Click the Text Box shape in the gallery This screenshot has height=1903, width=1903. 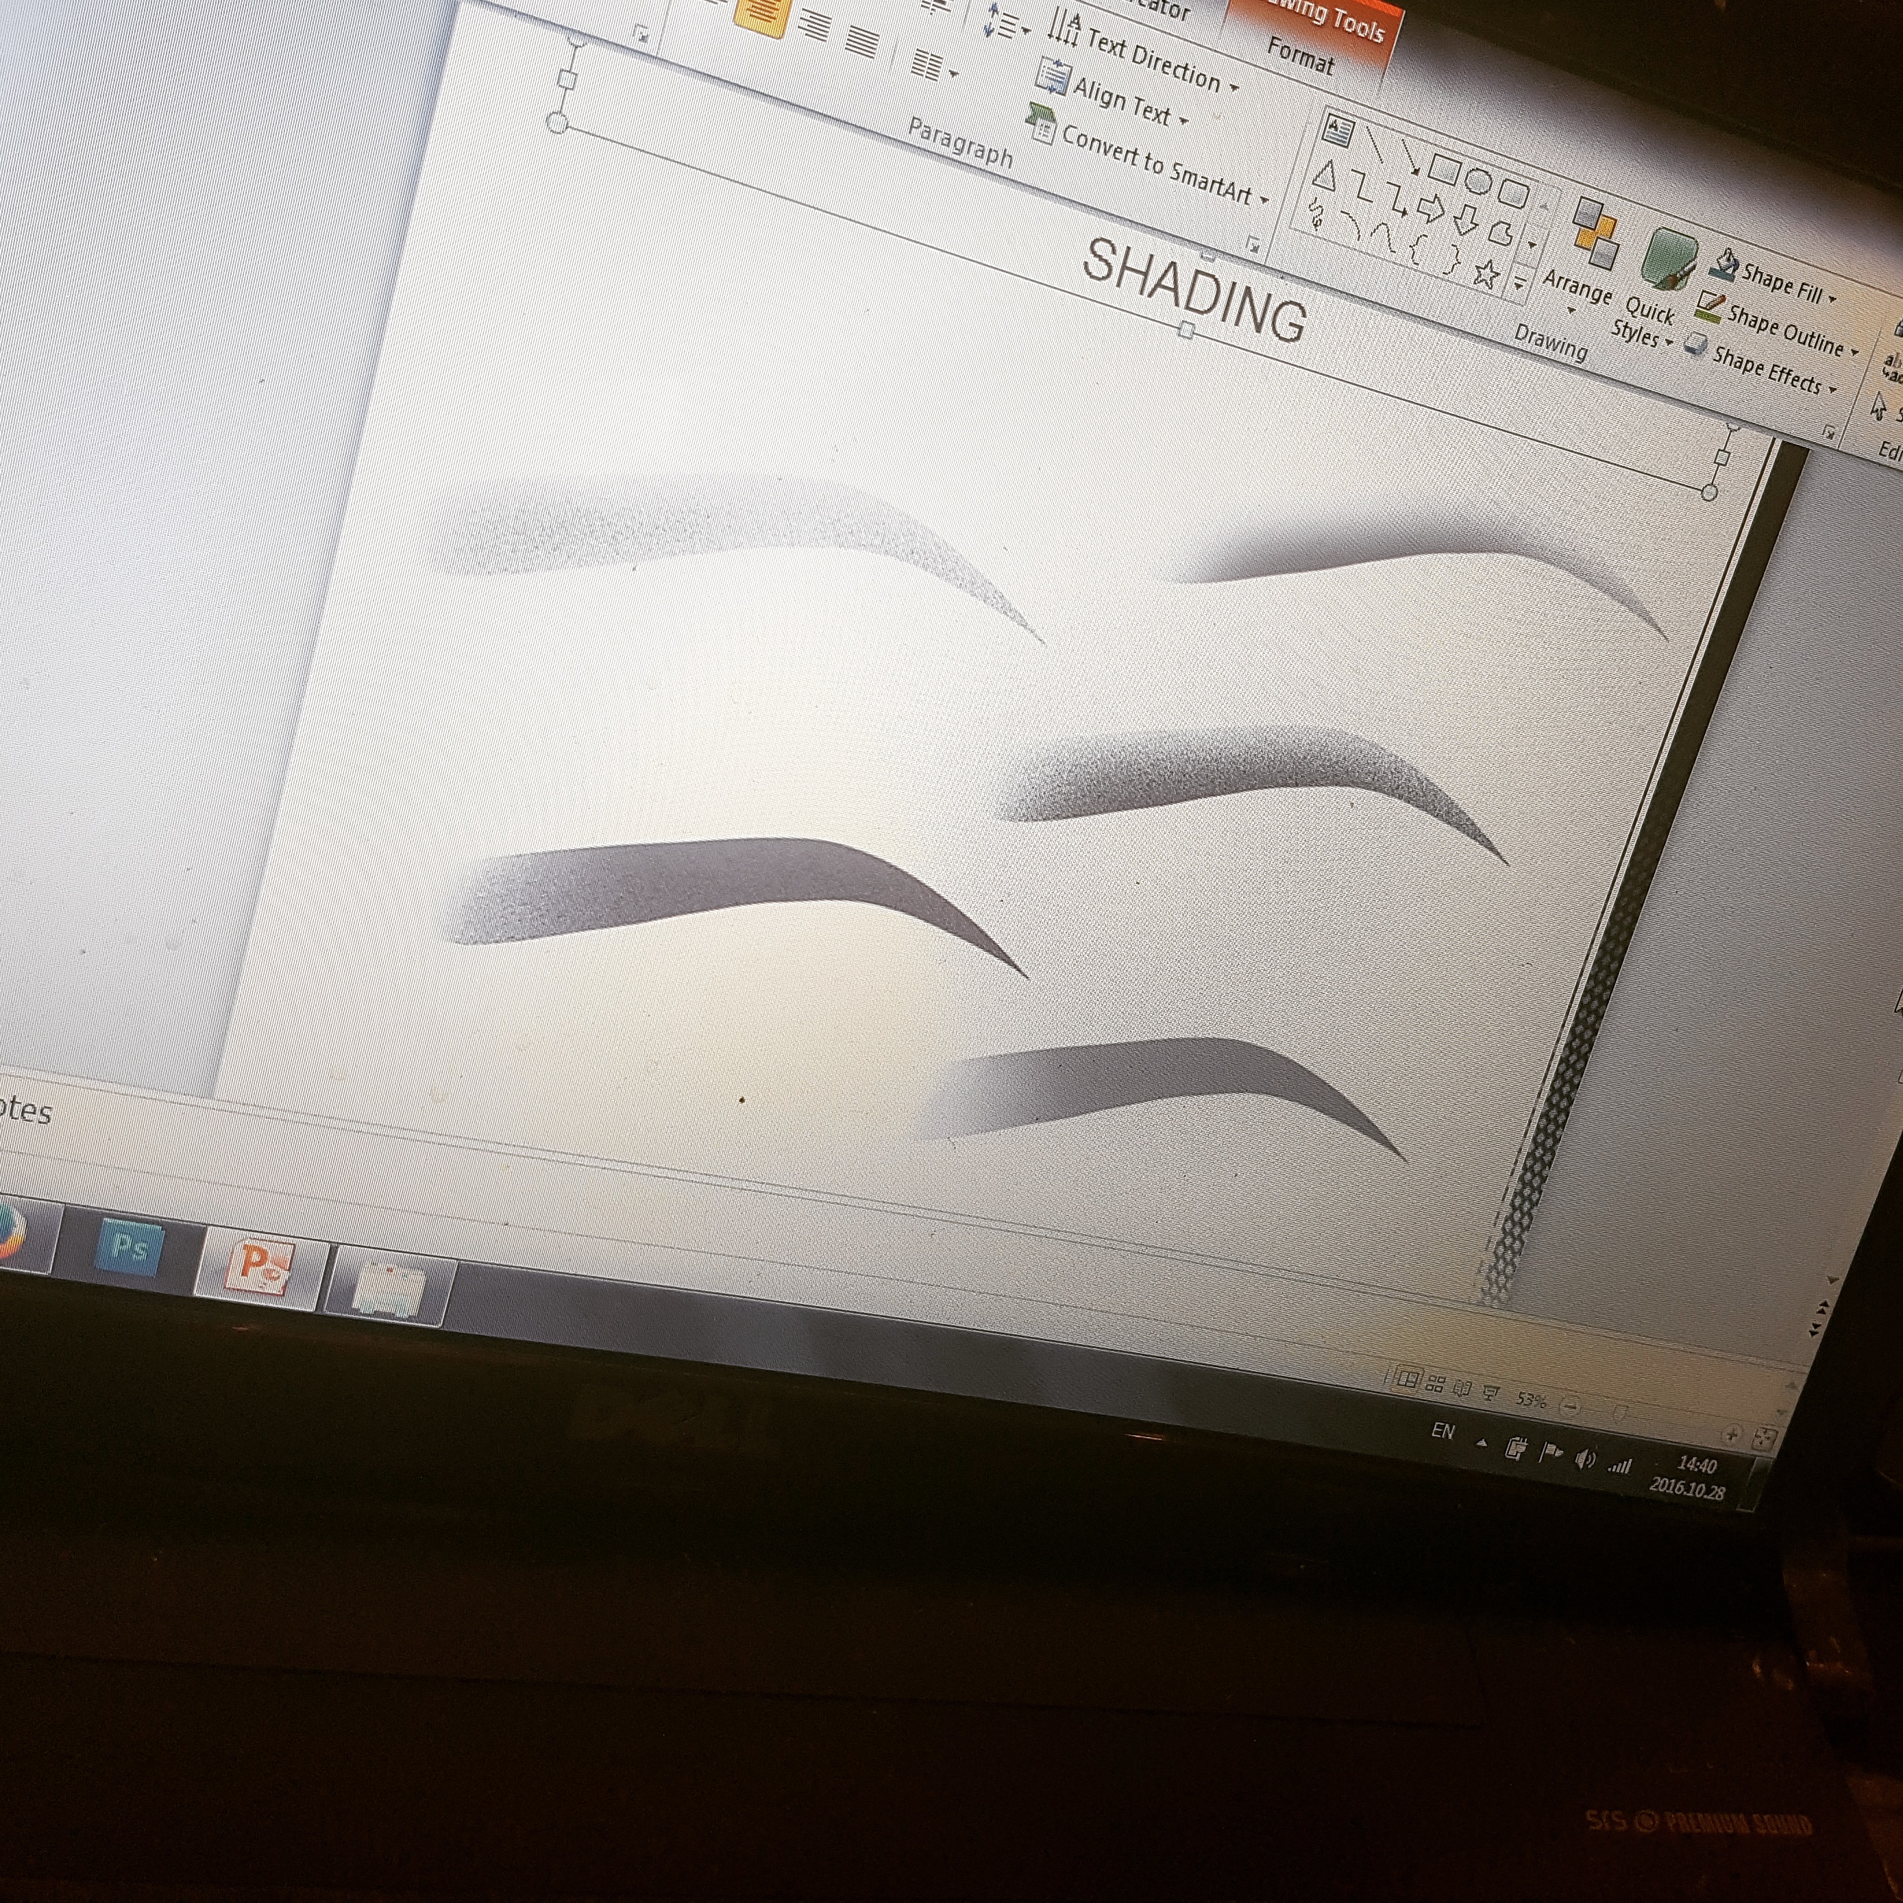[x=1338, y=130]
